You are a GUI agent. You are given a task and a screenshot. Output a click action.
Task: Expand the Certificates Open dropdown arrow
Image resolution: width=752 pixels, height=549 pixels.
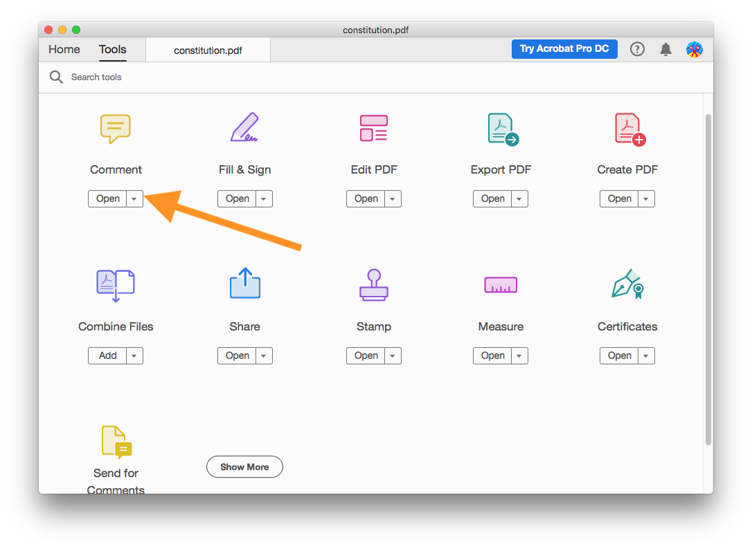(646, 356)
